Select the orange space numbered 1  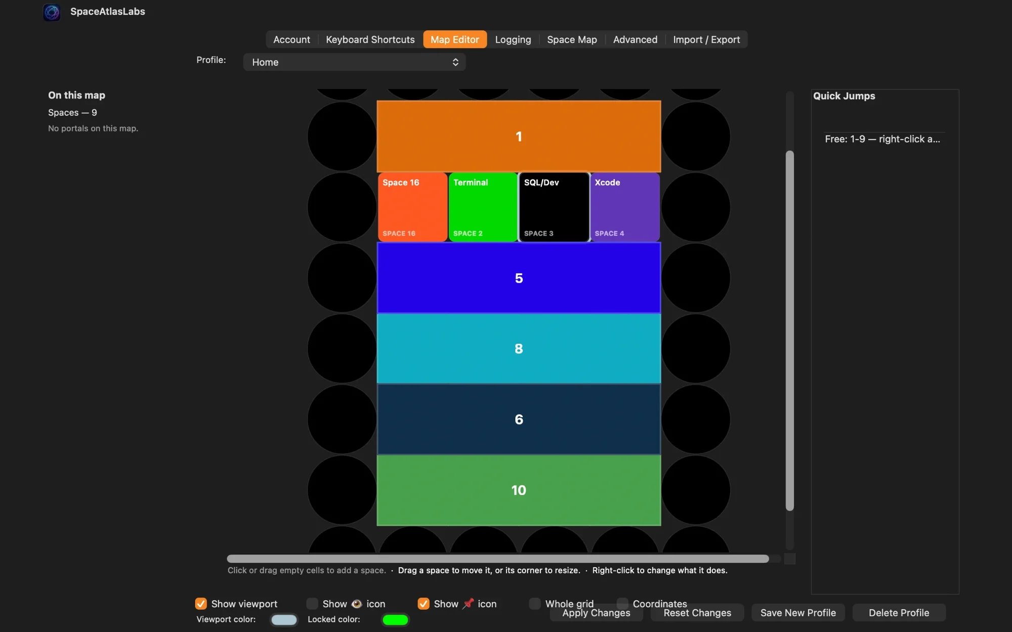click(x=519, y=137)
